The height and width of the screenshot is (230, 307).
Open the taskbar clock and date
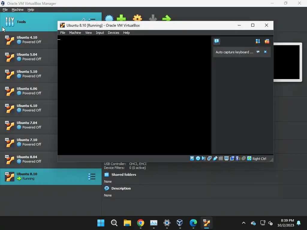[286, 223]
